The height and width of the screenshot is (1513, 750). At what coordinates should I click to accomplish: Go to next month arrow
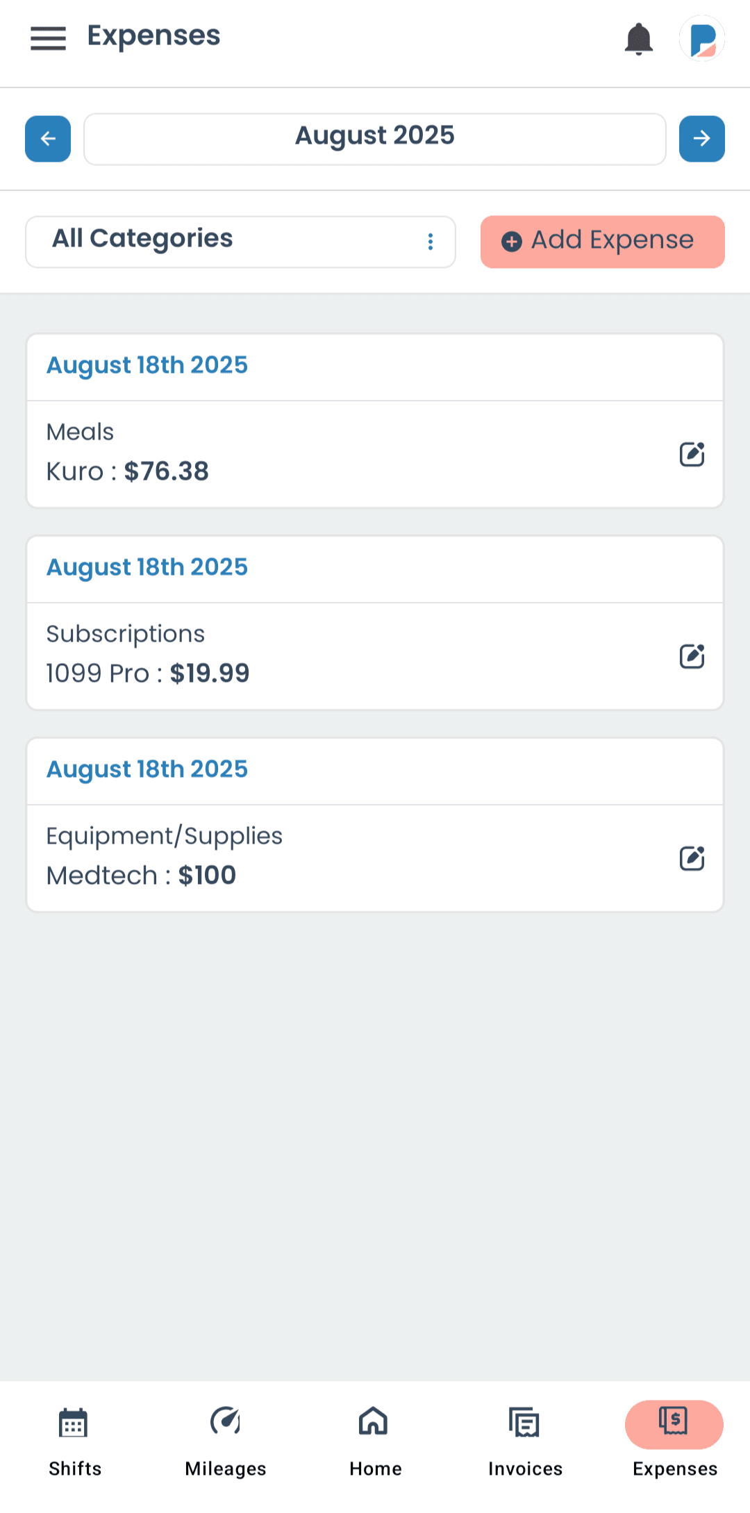tap(701, 139)
